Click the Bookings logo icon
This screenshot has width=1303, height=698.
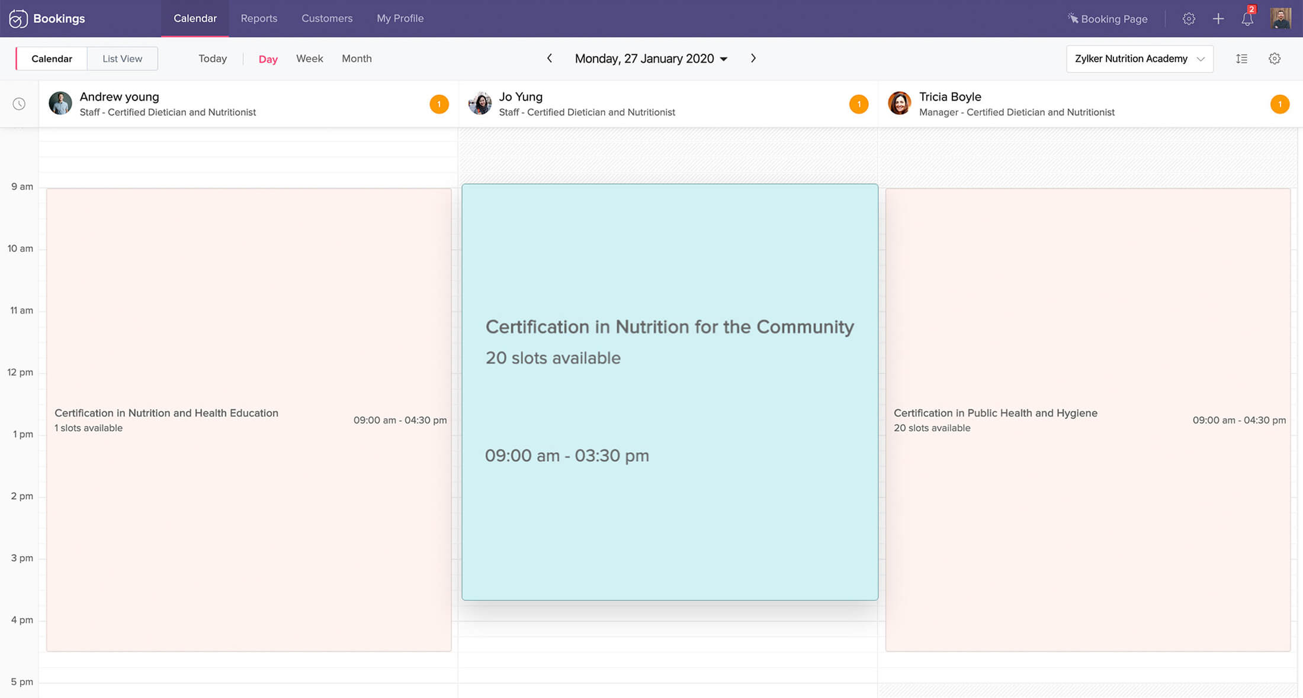click(18, 19)
